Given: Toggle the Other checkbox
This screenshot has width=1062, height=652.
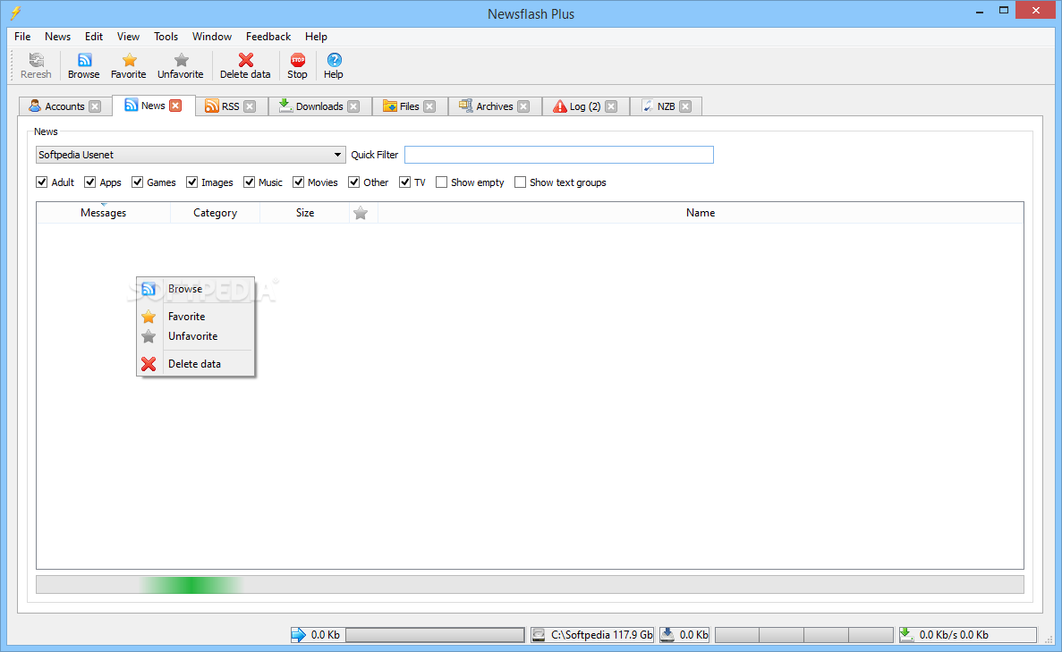Looking at the screenshot, I should (353, 182).
